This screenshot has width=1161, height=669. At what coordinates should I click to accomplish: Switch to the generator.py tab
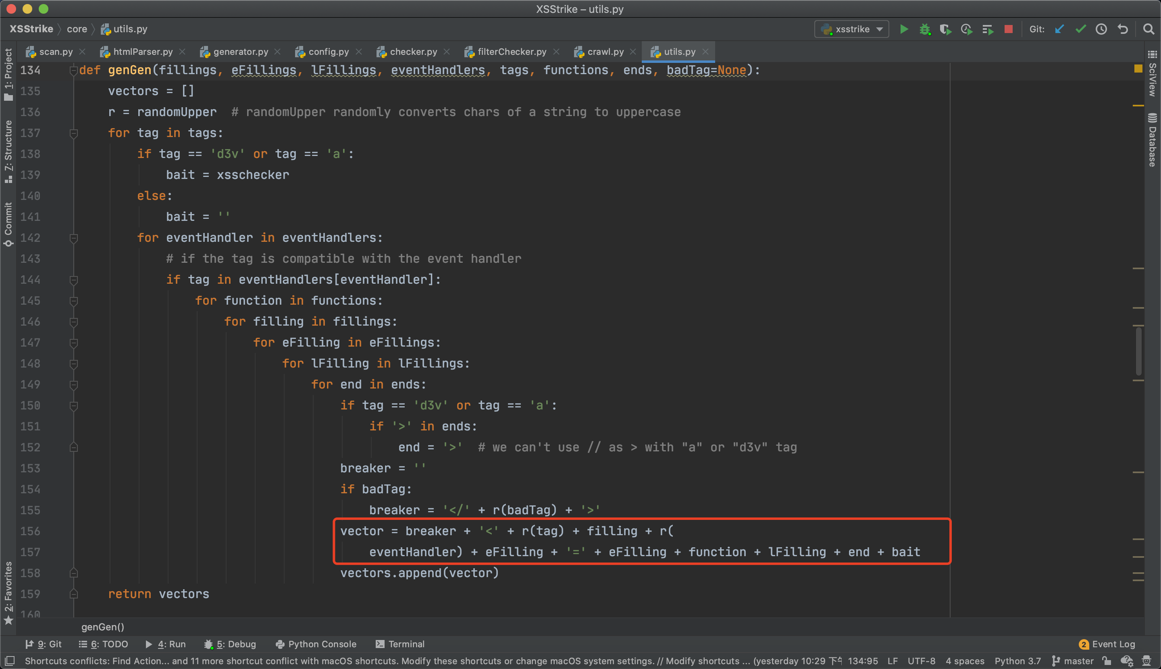tap(240, 52)
